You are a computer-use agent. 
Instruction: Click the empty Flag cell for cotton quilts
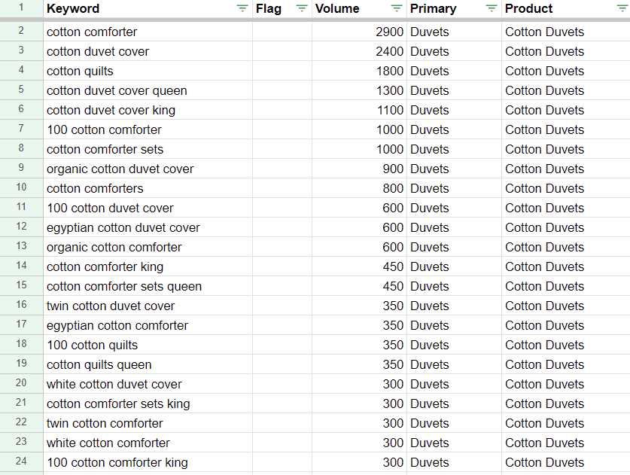tap(282, 71)
